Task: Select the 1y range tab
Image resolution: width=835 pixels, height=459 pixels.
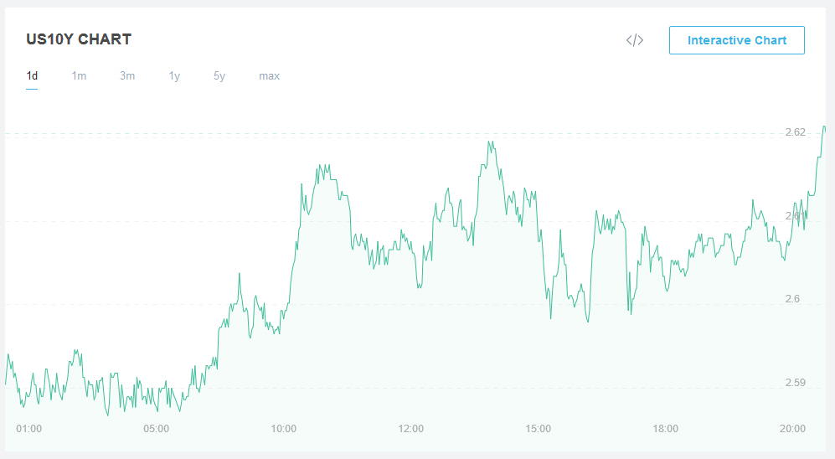Action: pos(174,76)
